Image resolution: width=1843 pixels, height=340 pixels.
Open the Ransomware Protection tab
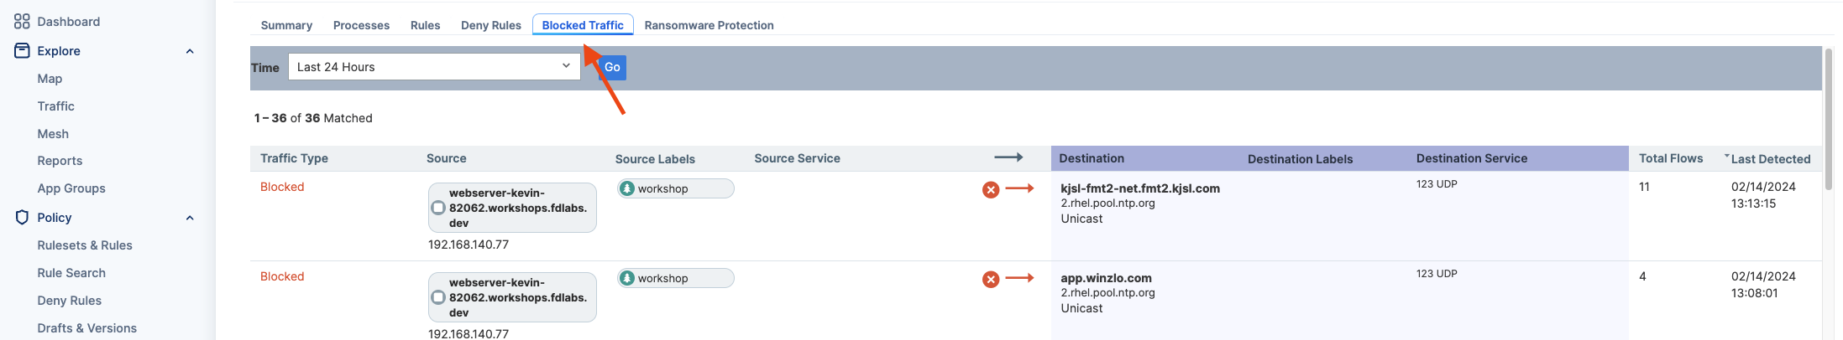709,25
